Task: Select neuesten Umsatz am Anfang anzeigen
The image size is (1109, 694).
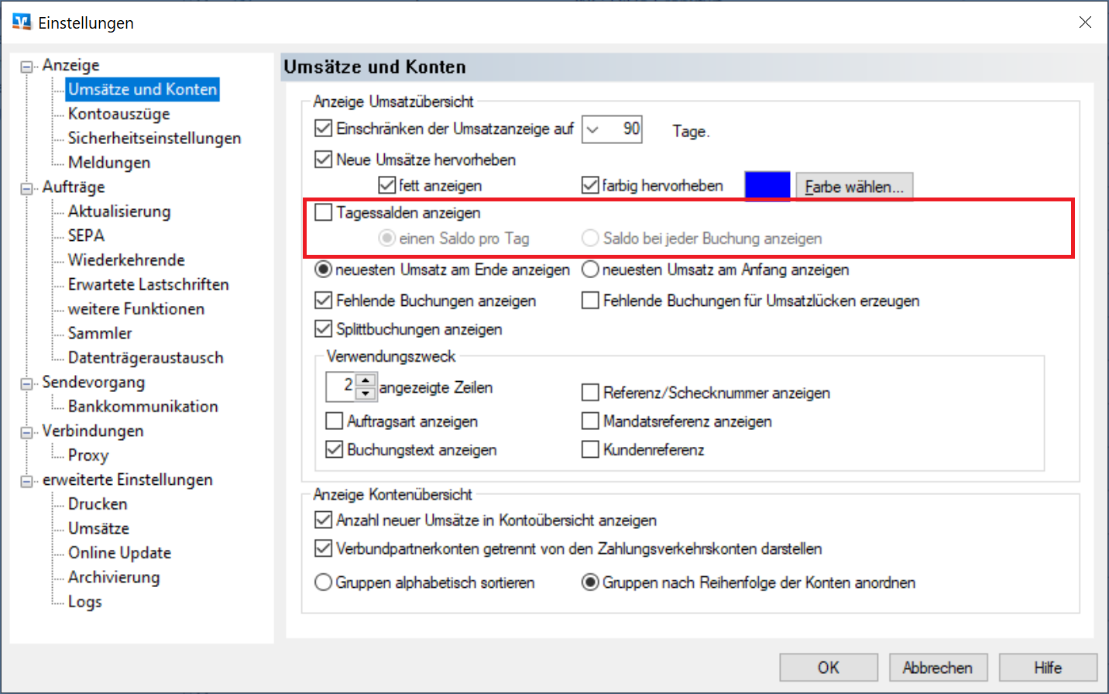Action: (x=591, y=270)
